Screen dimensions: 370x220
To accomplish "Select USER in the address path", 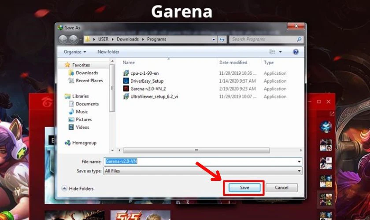I will coord(103,39).
